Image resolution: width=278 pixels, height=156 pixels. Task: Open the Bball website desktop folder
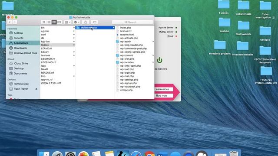(x=243, y=28)
